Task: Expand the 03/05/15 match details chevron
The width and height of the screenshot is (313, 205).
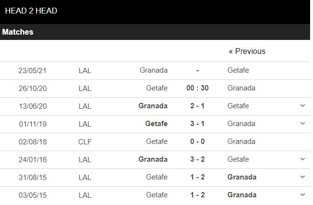Action: [302, 194]
